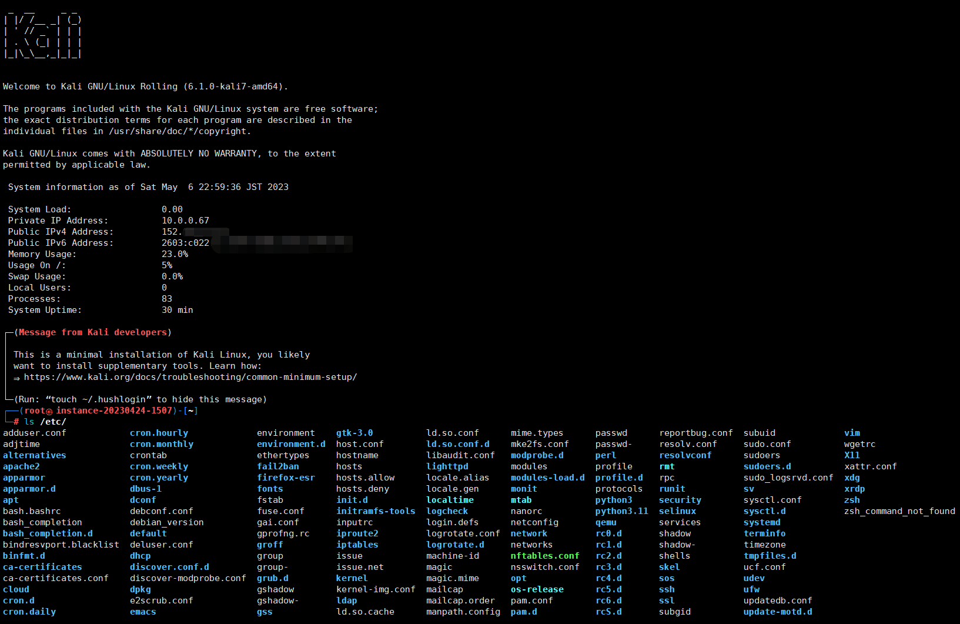Image resolution: width=960 pixels, height=624 pixels.
Task: Click the 'tmpfiles.d' directory entry
Action: pyautogui.click(x=770, y=556)
